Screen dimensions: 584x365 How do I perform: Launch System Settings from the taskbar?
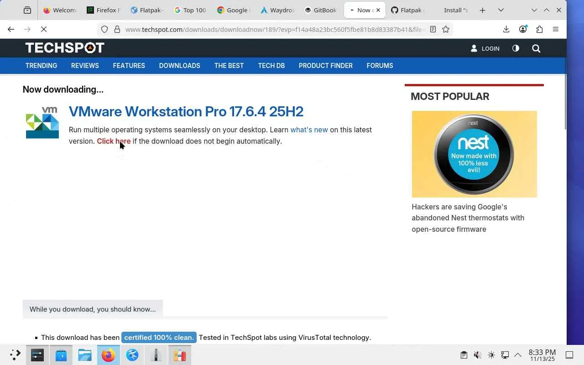[37, 355]
